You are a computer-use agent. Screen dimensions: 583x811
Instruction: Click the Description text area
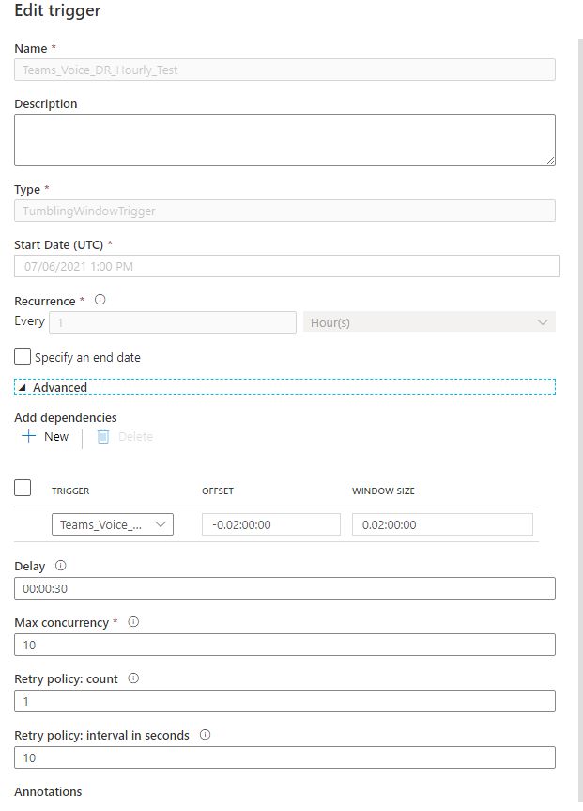[x=284, y=140]
